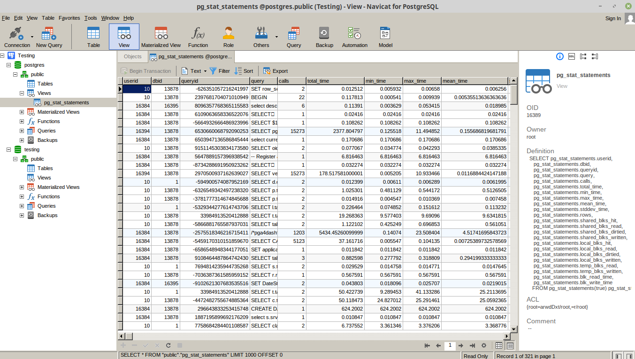The image size is (635, 359).
Task: Collapse the postgres database node
Action: tap(8, 65)
